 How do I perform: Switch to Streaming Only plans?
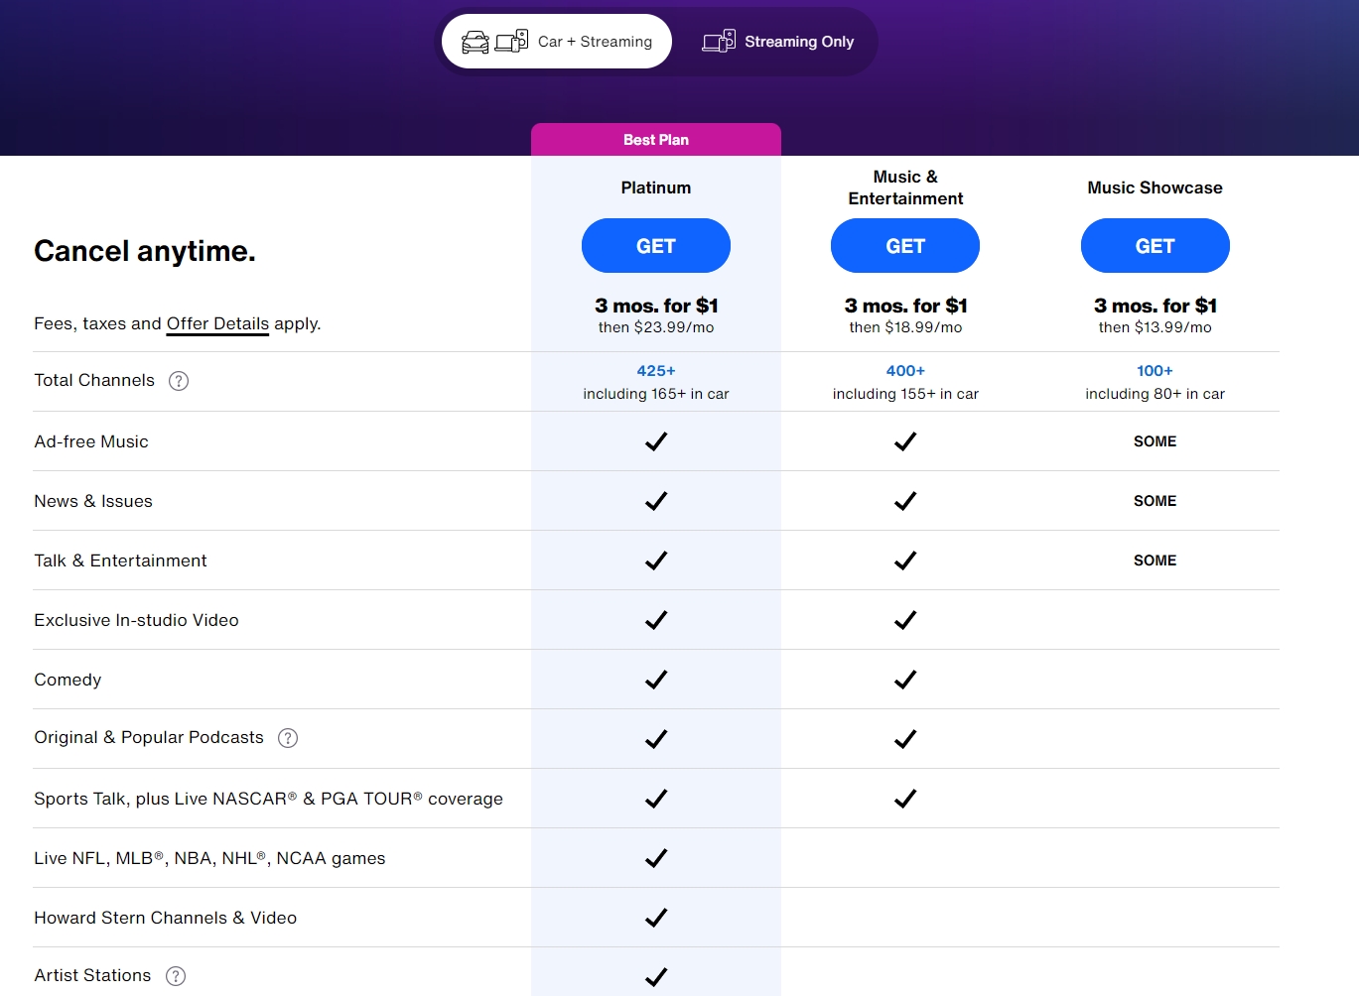point(778,42)
